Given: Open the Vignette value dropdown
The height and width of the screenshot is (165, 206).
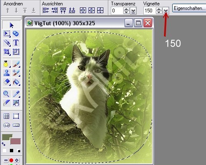Looking at the screenshot, I should click(166, 11).
